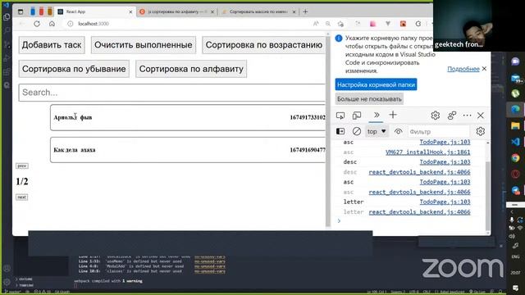
Task: Dismiss the DevTools info banner
Action: click(484, 69)
